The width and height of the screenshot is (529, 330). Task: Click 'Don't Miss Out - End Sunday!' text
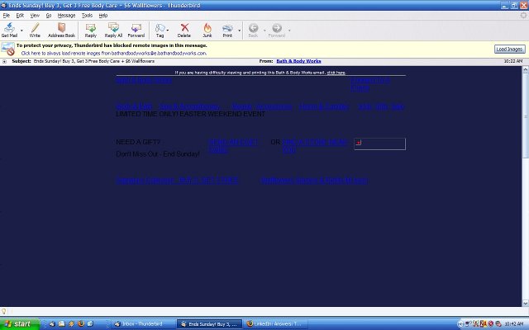pyautogui.click(x=158, y=154)
